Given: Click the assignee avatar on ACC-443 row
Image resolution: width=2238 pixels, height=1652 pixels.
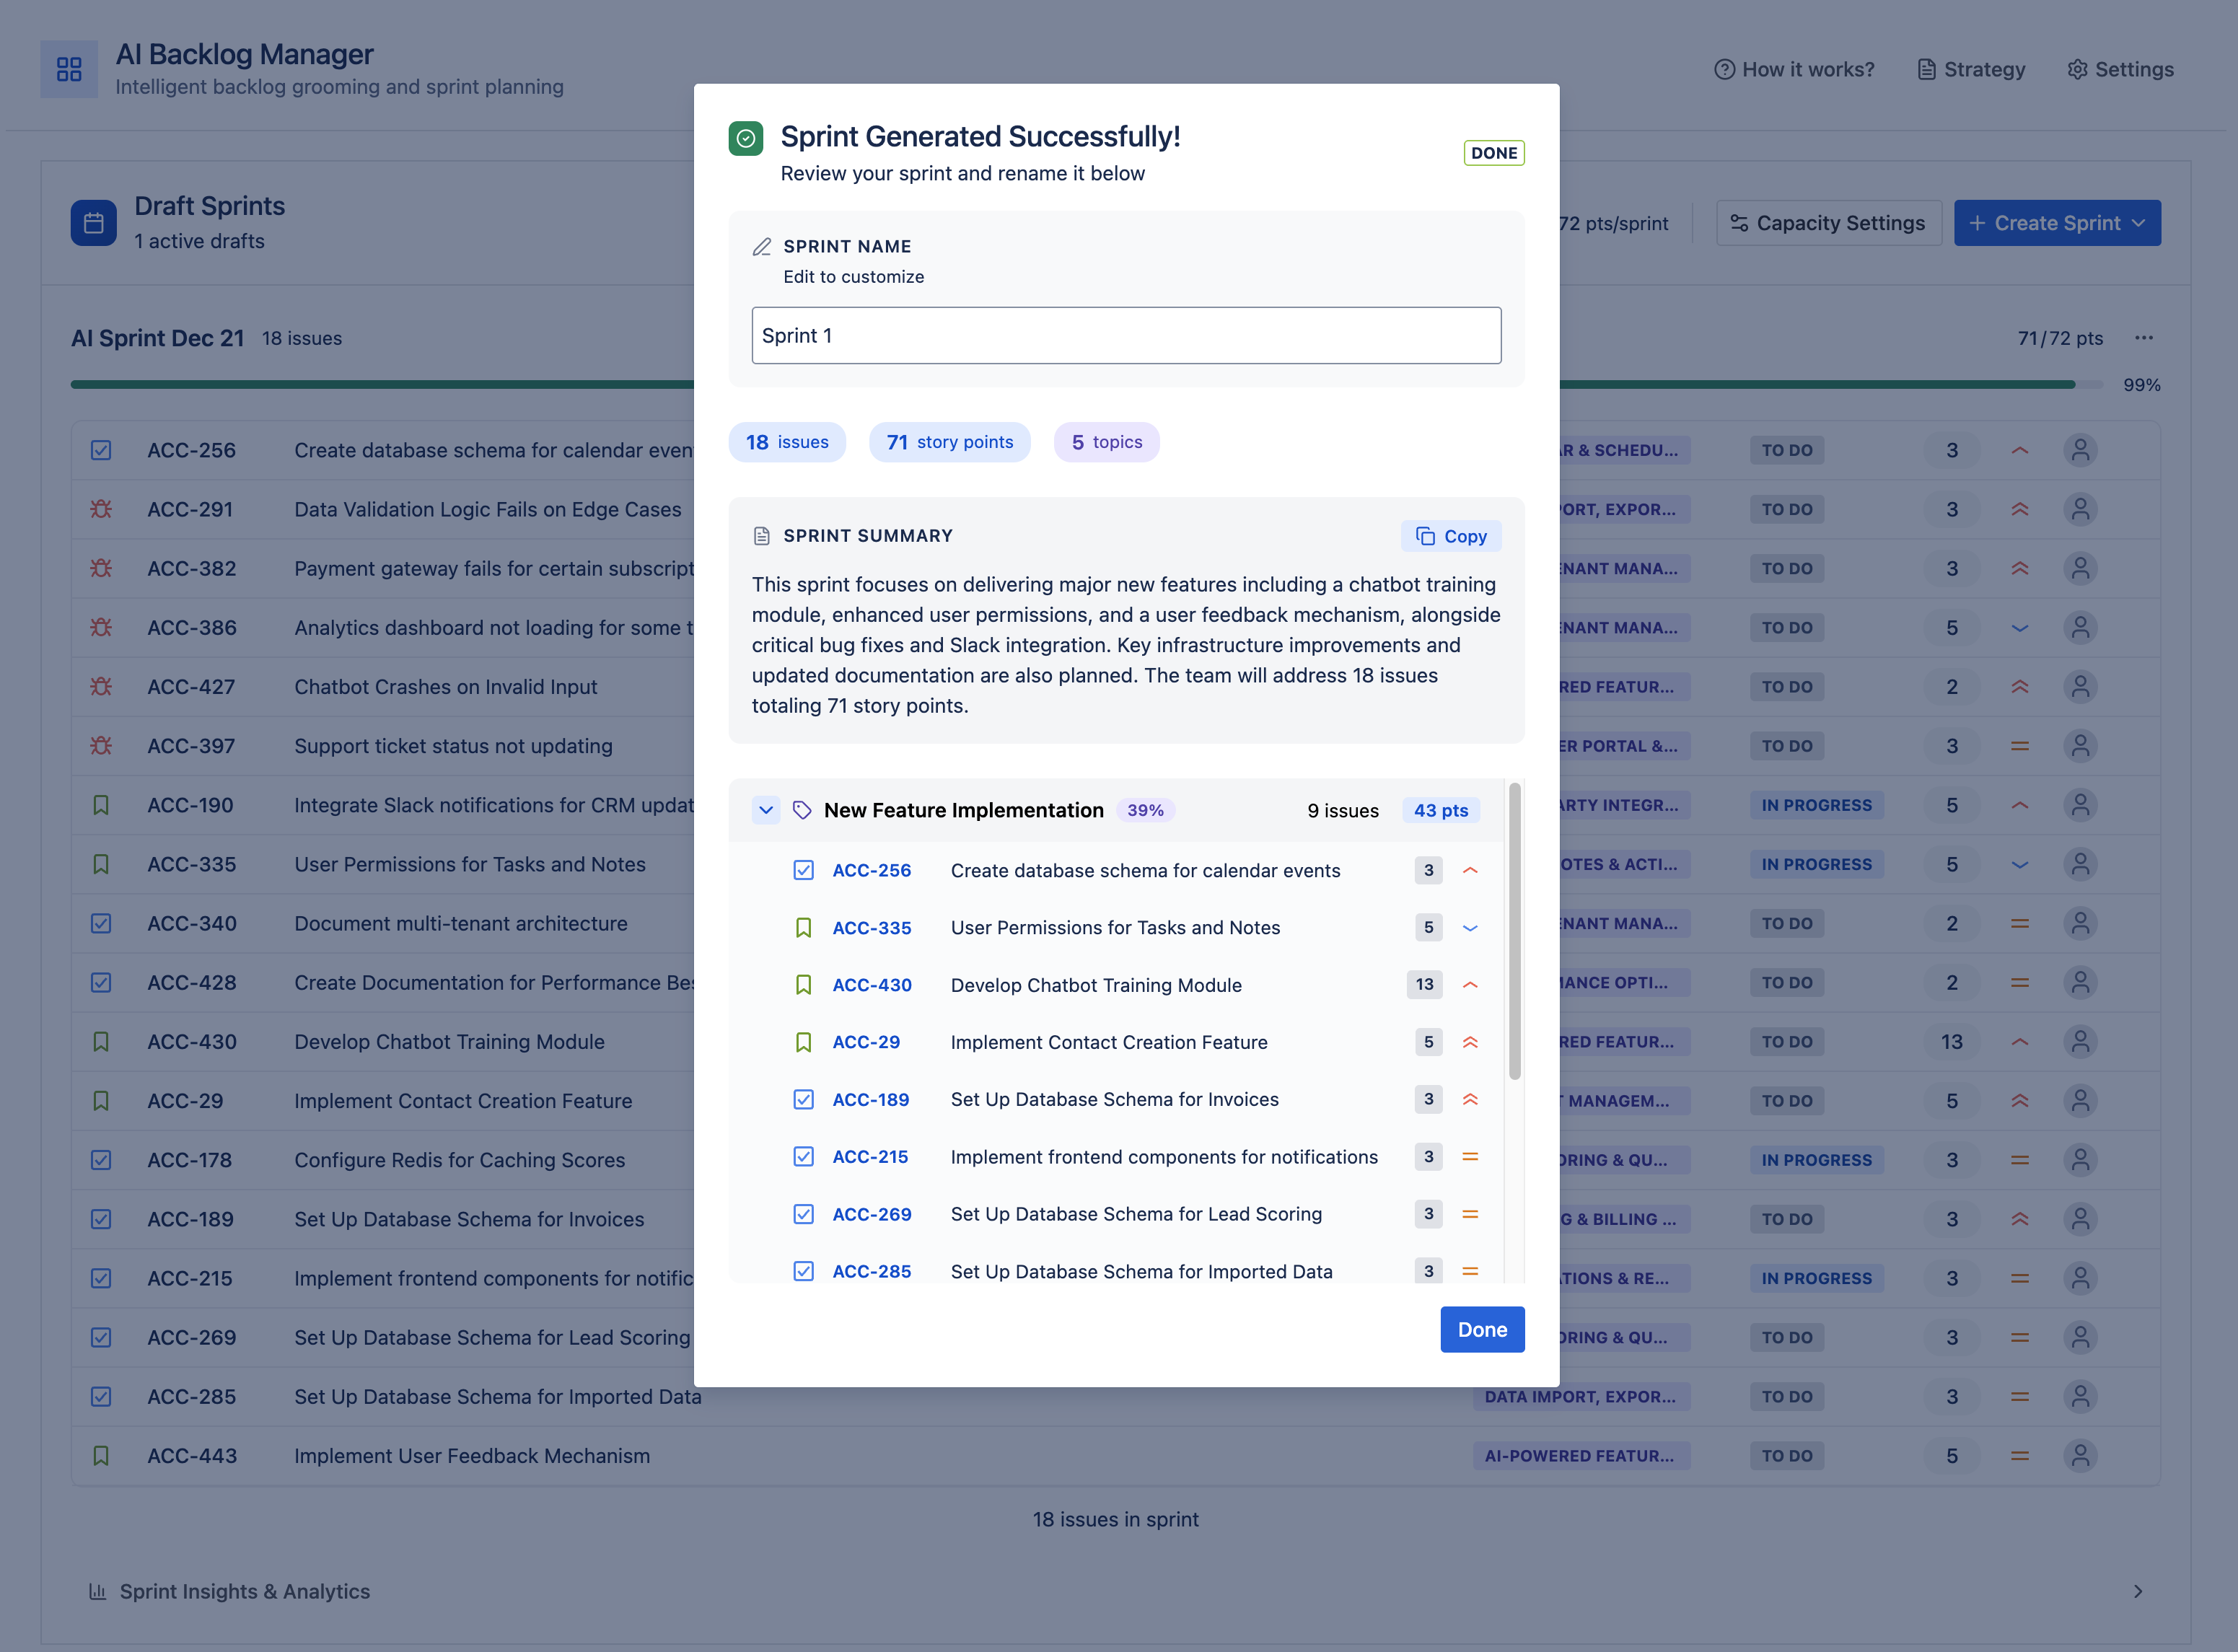Looking at the screenshot, I should tap(2080, 1456).
